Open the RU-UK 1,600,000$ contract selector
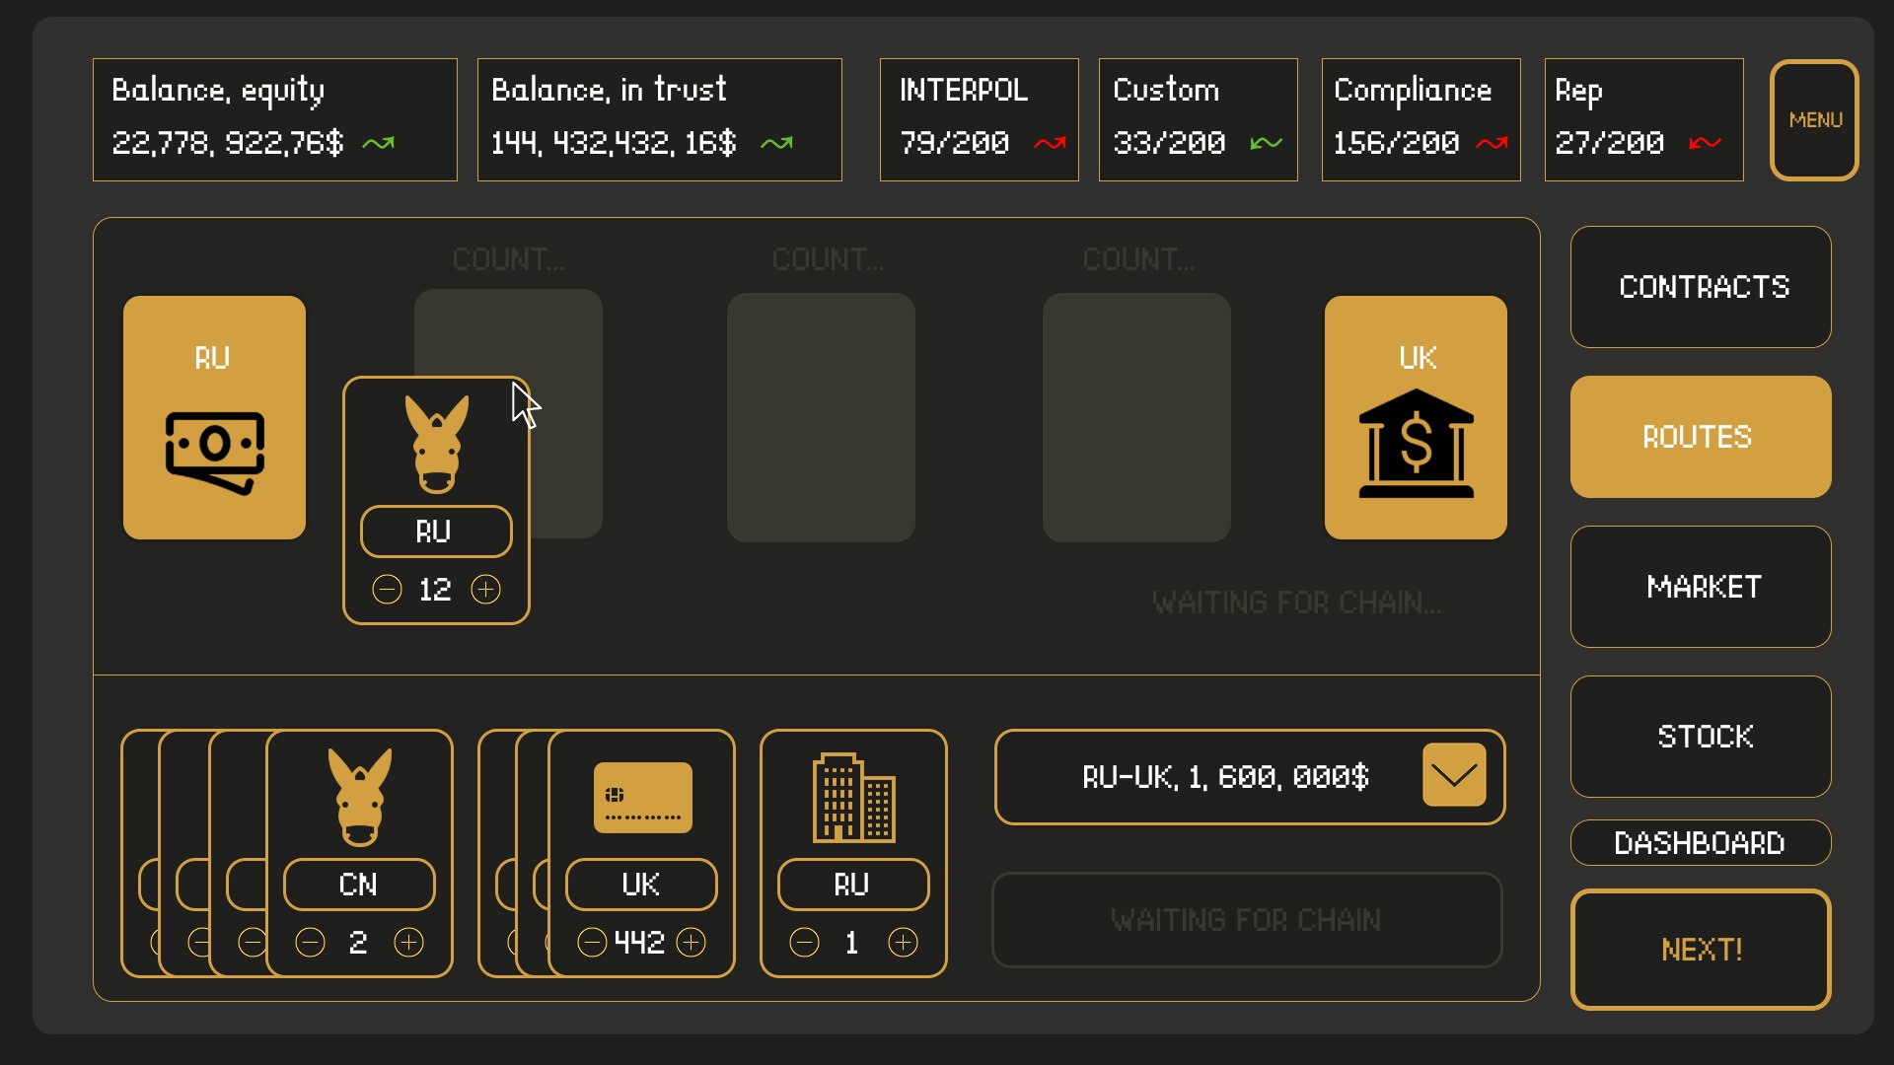This screenshot has width=1894, height=1065. 1250,777
